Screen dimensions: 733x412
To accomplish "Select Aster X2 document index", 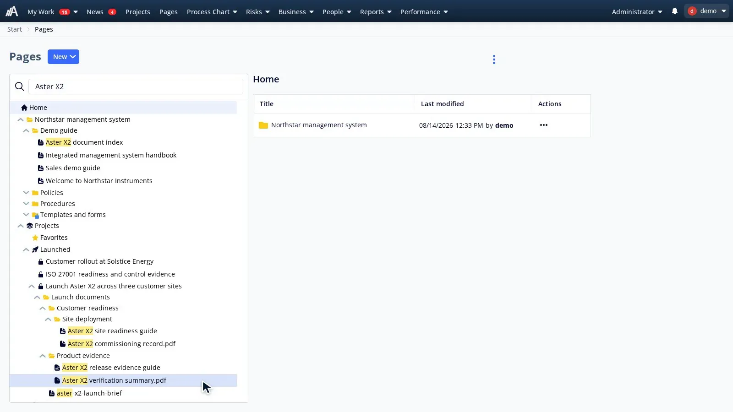I will [84, 142].
